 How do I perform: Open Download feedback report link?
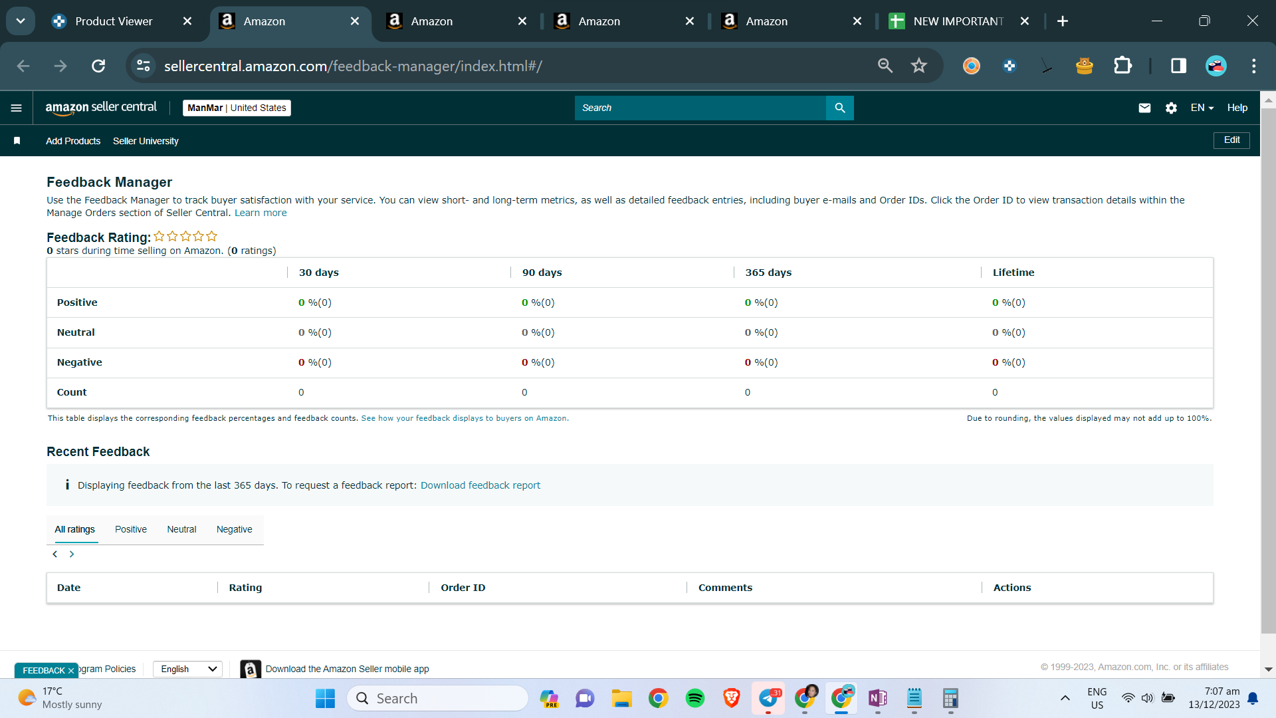pyautogui.click(x=480, y=486)
